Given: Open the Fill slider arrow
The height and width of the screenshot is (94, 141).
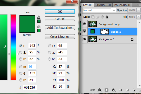Looking at the screenshot, I should 138,17.
